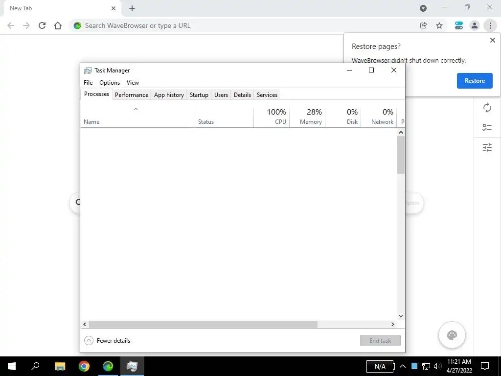Screen dimensions: 501x376
Task: Open the checklist icon in sidebar
Action: tap(487, 127)
